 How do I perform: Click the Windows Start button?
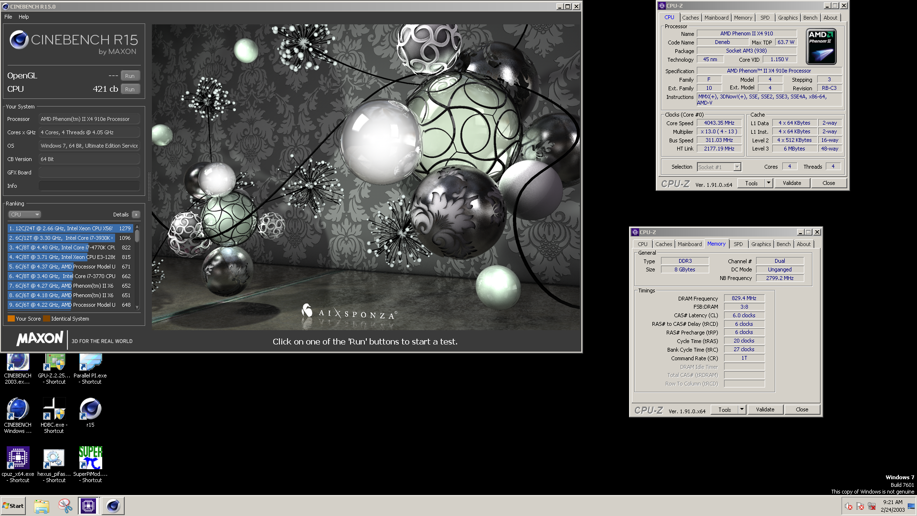13,506
